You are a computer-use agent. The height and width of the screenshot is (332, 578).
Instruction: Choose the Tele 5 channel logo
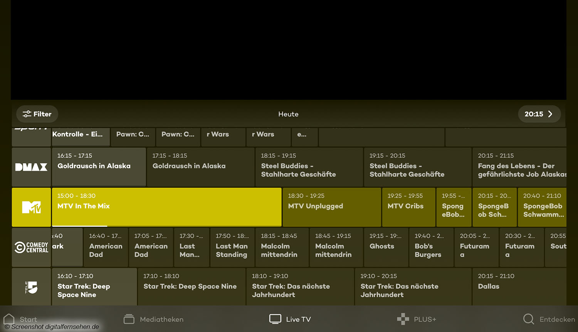point(31,287)
